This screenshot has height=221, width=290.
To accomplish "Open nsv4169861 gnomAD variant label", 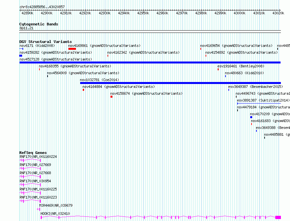I will 104,46.
